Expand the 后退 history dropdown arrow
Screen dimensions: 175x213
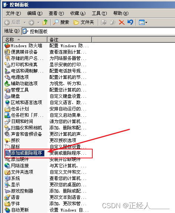pos(24,22)
